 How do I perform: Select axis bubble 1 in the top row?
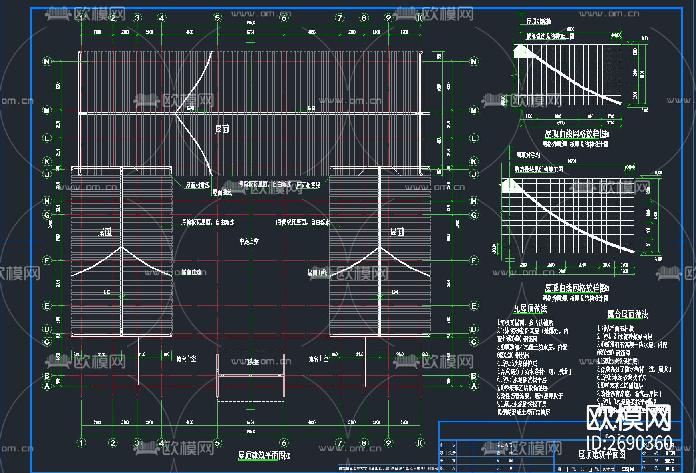(81, 18)
